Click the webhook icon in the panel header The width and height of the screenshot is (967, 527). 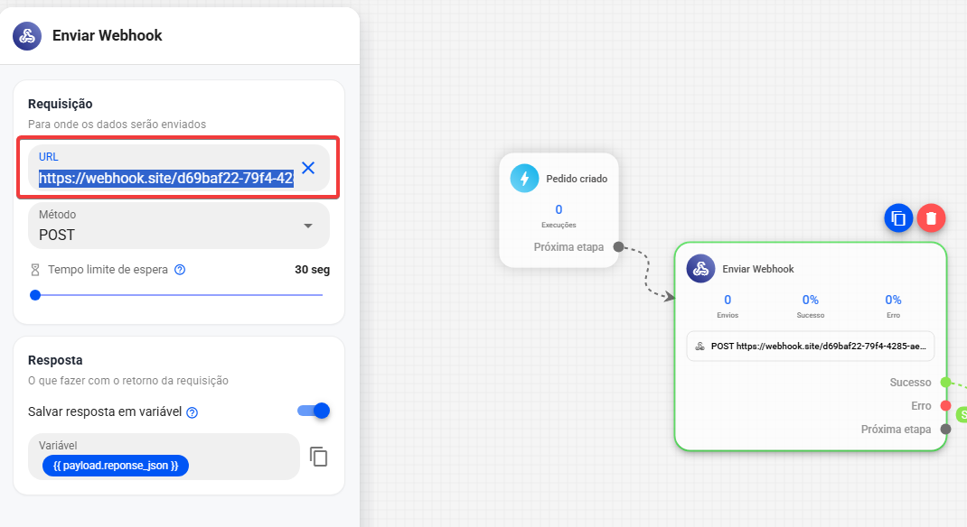pyautogui.click(x=27, y=36)
